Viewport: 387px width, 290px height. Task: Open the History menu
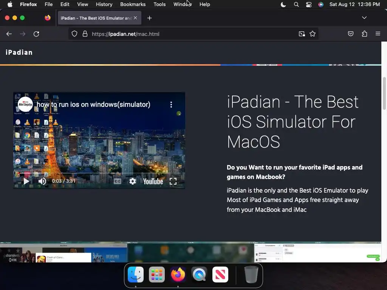coord(104,4)
